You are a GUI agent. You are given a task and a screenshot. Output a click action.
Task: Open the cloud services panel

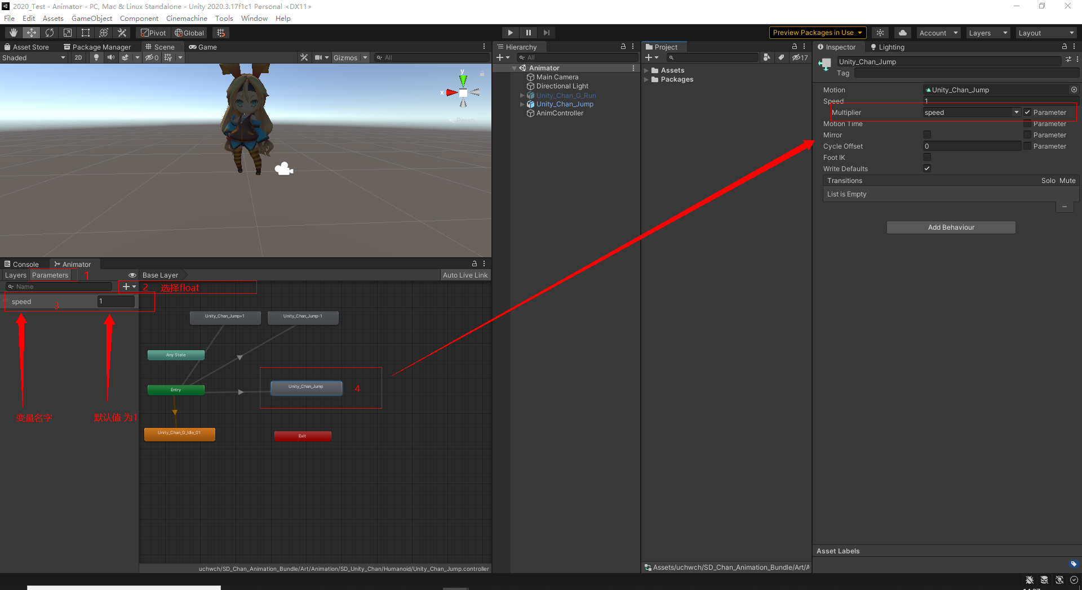(903, 33)
